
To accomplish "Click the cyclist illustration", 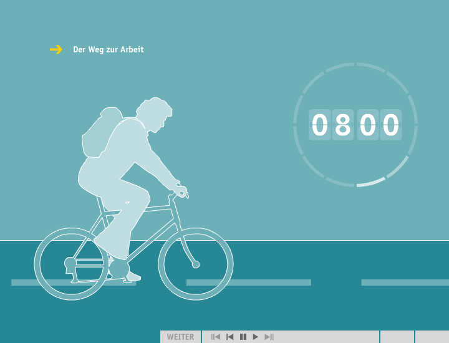I will click(x=133, y=199).
